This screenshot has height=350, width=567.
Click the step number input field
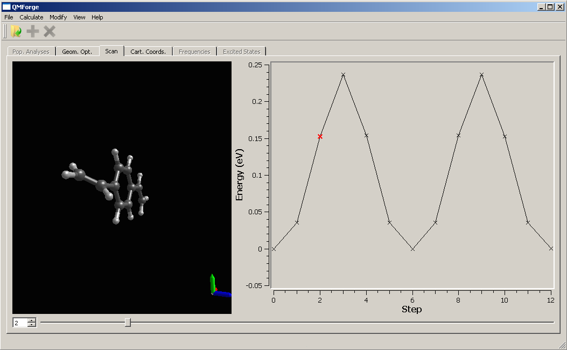[20, 323]
